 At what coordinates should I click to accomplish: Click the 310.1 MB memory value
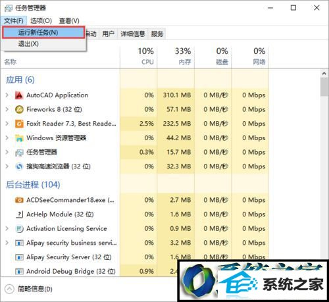click(x=177, y=95)
